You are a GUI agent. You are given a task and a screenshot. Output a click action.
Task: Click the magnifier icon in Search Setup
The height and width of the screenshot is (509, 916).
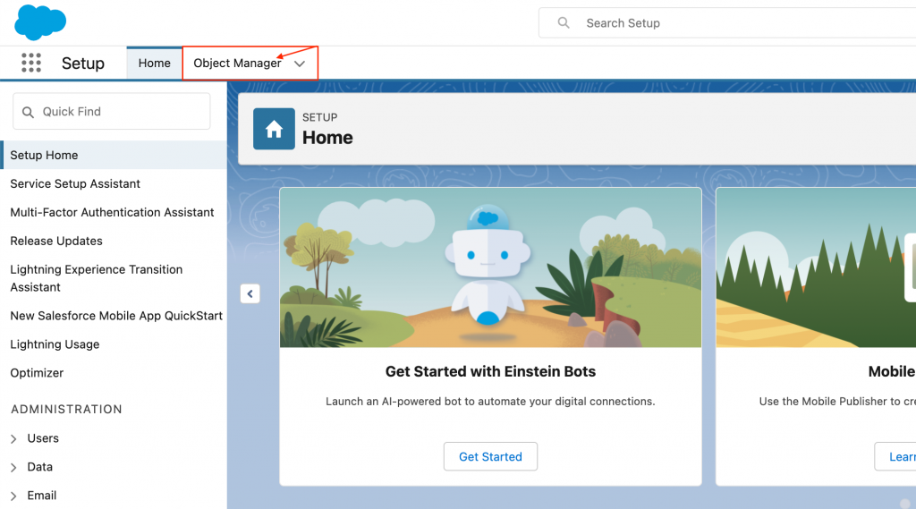click(x=564, y=23)
